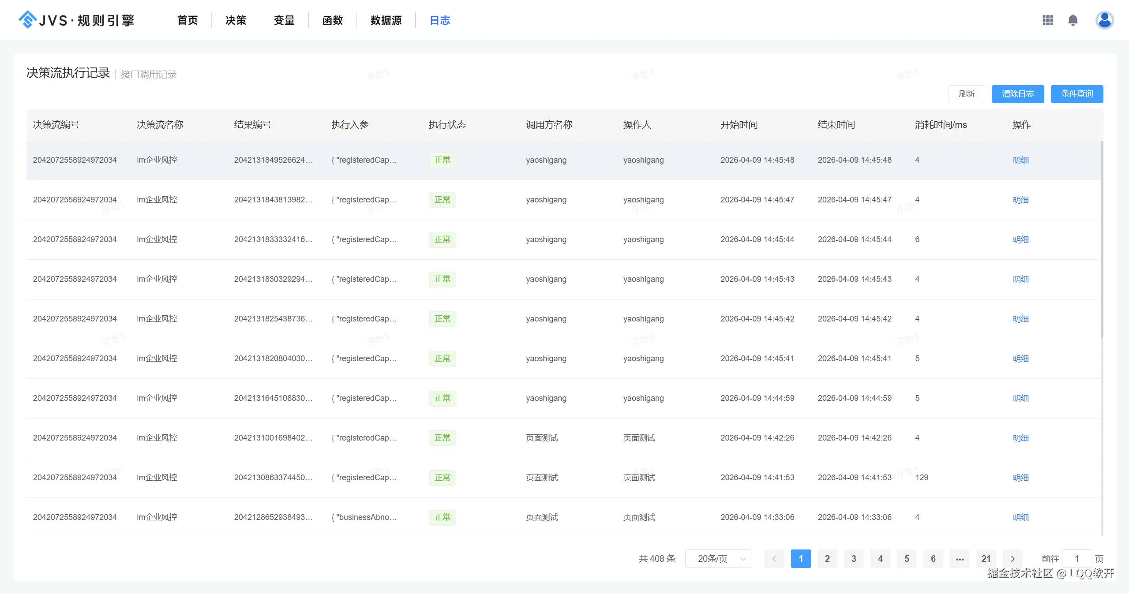Click the 清除日志 button
Image resolution: width=1129 pixels, height=594 pixels.
click(x=1017, y=94)
